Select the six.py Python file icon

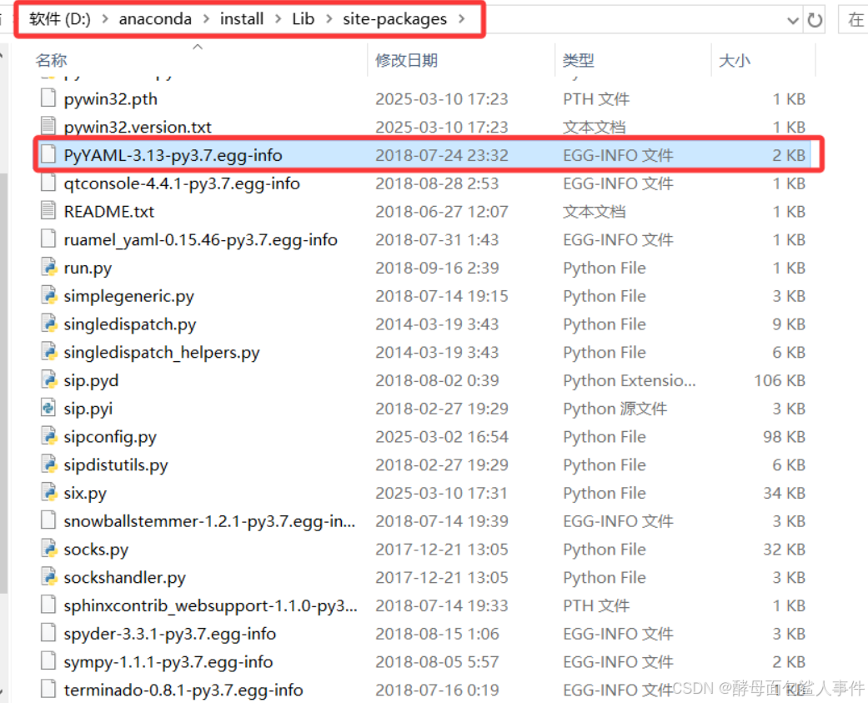pyautogui.click(x=48, y=493)
